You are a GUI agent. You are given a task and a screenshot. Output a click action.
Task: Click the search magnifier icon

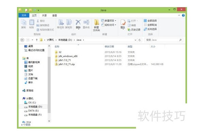tap(181, 40)
